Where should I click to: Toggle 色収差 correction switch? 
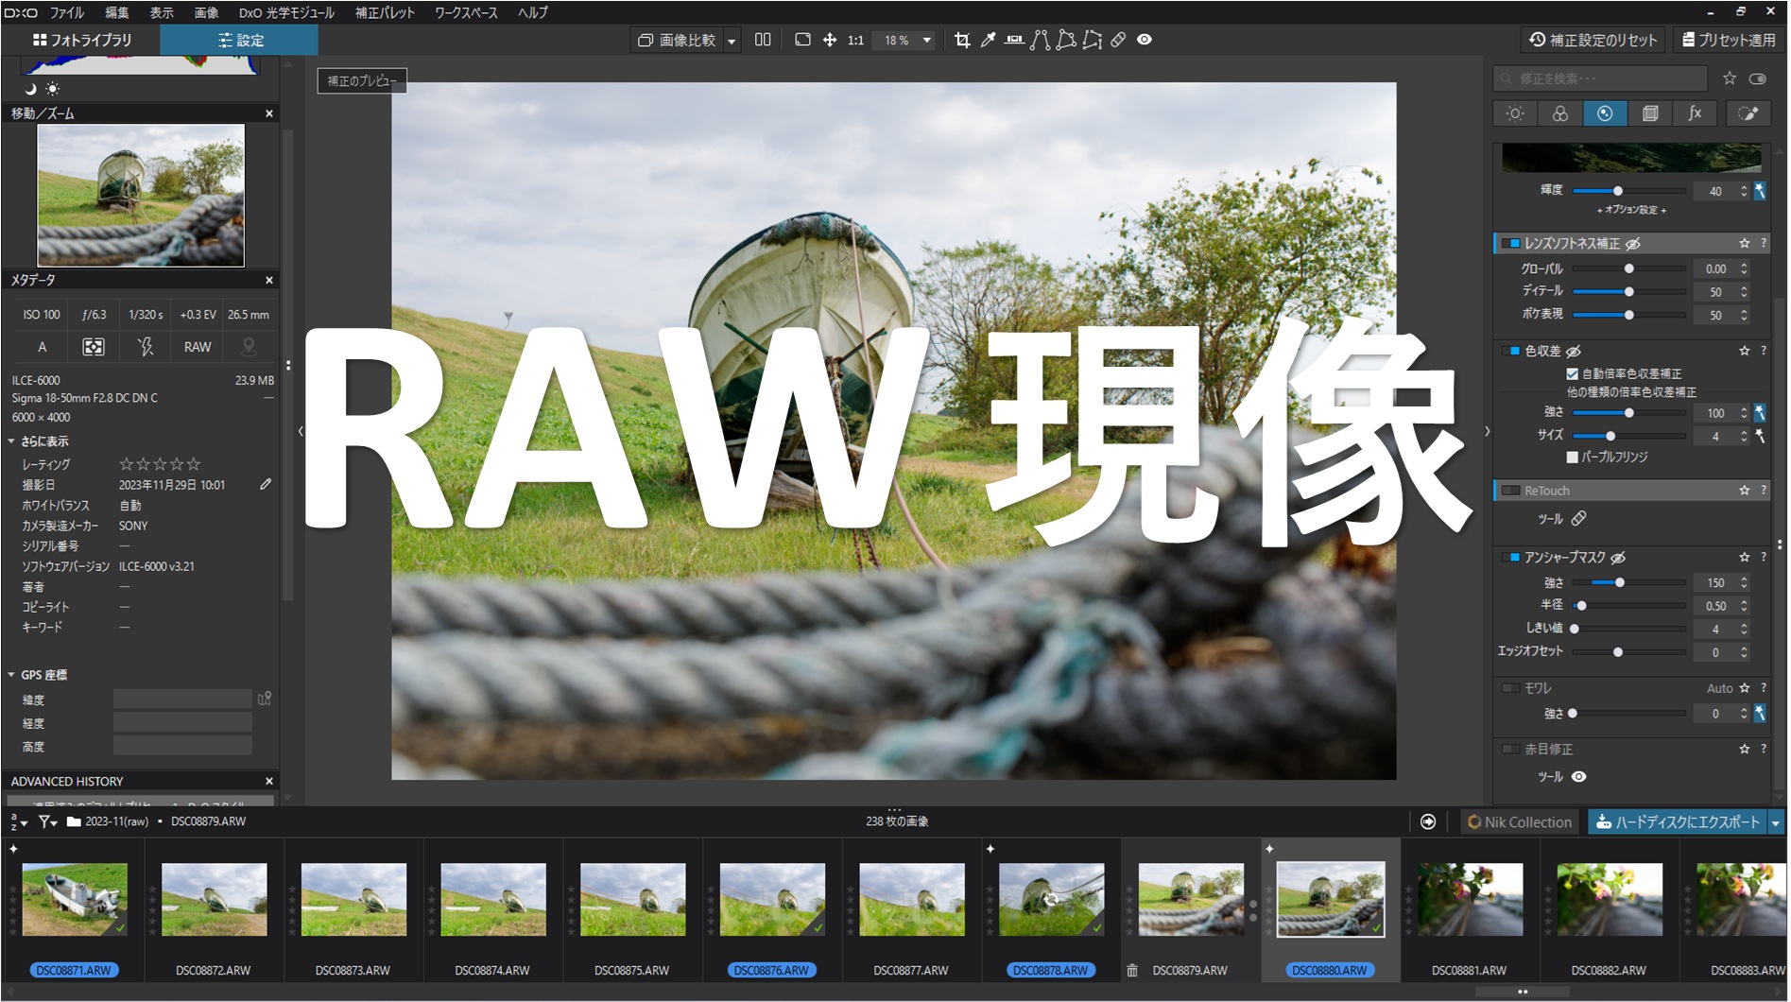tap(1510, 351)
